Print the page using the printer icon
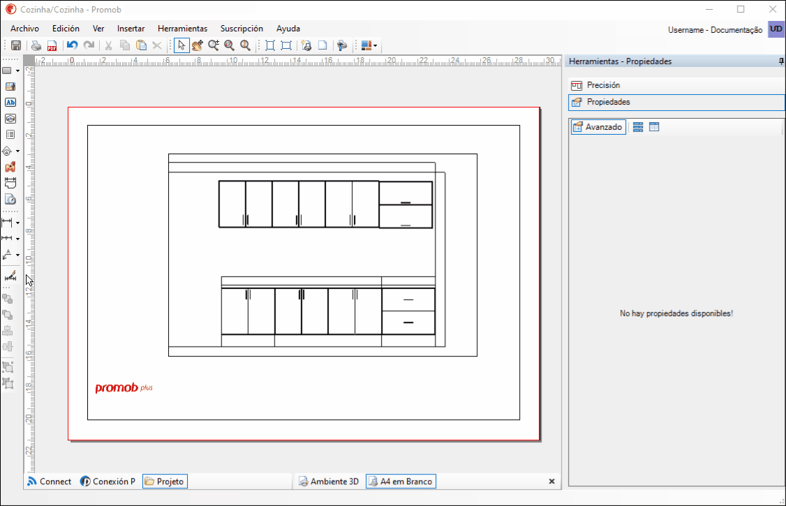Image resolution: width=786 pixels, height=506 pixels. click(36, 45)
